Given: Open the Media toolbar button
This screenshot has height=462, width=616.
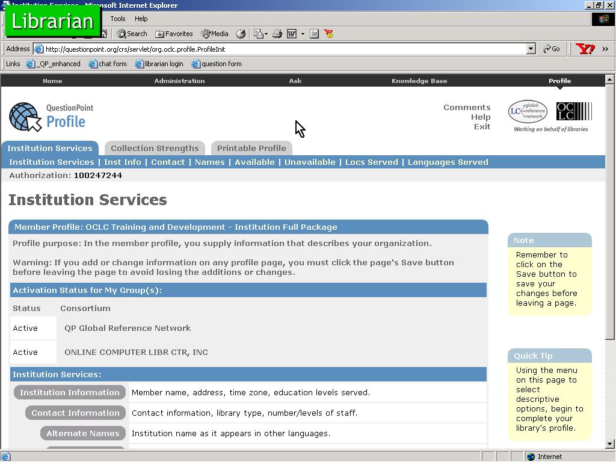Looking at the screenshot, I should click(x=215, y=34).
